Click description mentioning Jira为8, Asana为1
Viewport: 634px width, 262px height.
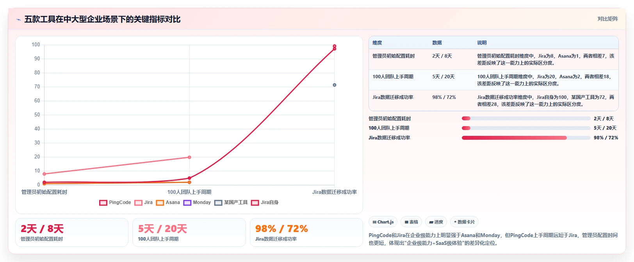[546, 59]
